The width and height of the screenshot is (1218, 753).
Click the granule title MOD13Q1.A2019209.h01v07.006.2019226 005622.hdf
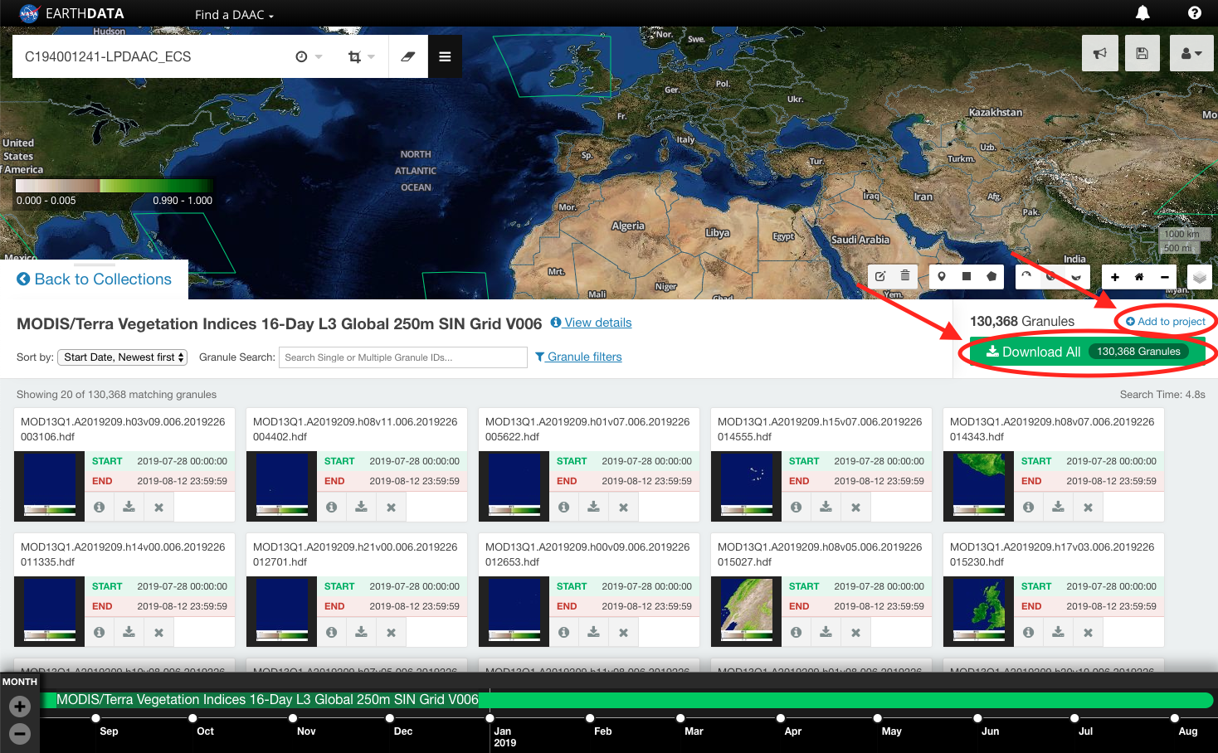click(587, 429)
